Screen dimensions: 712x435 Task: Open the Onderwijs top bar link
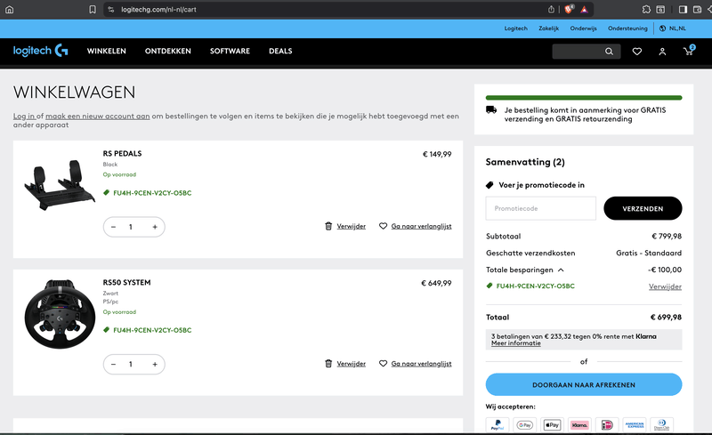point(584,28)
